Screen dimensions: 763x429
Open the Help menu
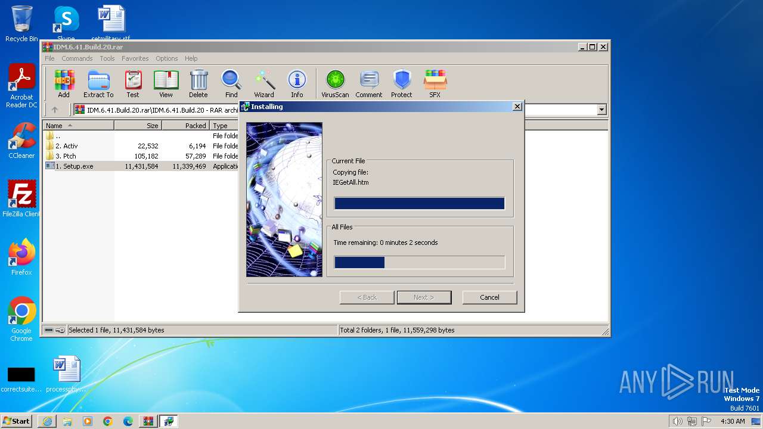coord(191,58)
